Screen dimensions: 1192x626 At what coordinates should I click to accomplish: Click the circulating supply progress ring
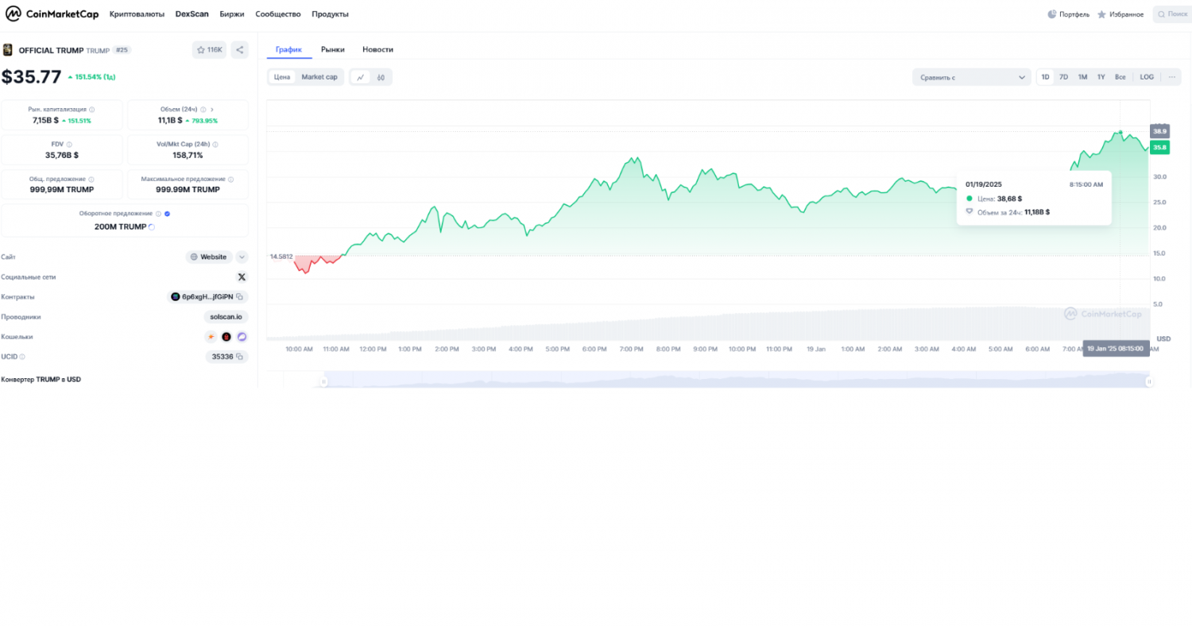152,226
